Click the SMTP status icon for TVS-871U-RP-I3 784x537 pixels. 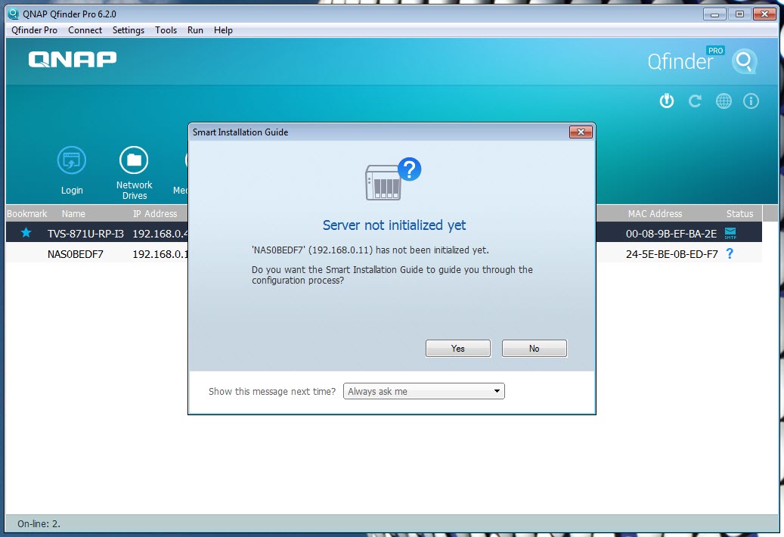click(730, 233)
